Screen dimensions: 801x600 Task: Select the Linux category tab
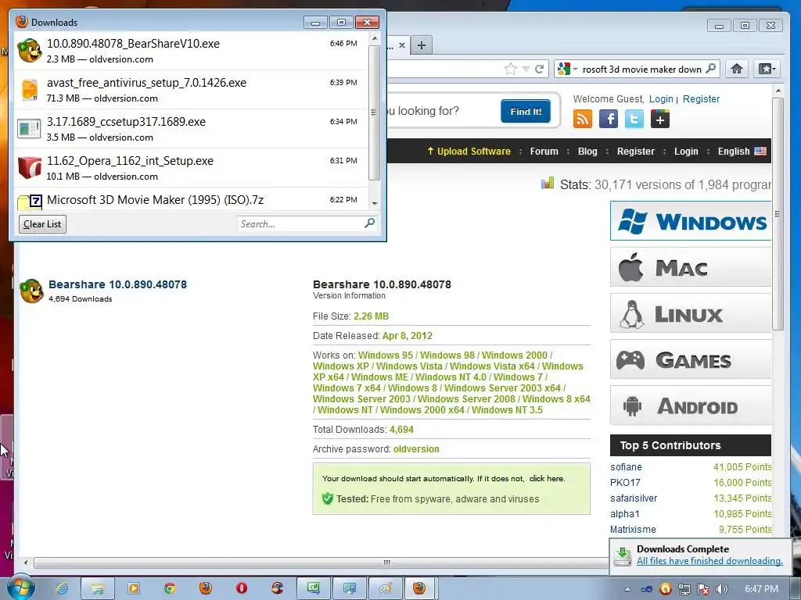pos(691,313)
